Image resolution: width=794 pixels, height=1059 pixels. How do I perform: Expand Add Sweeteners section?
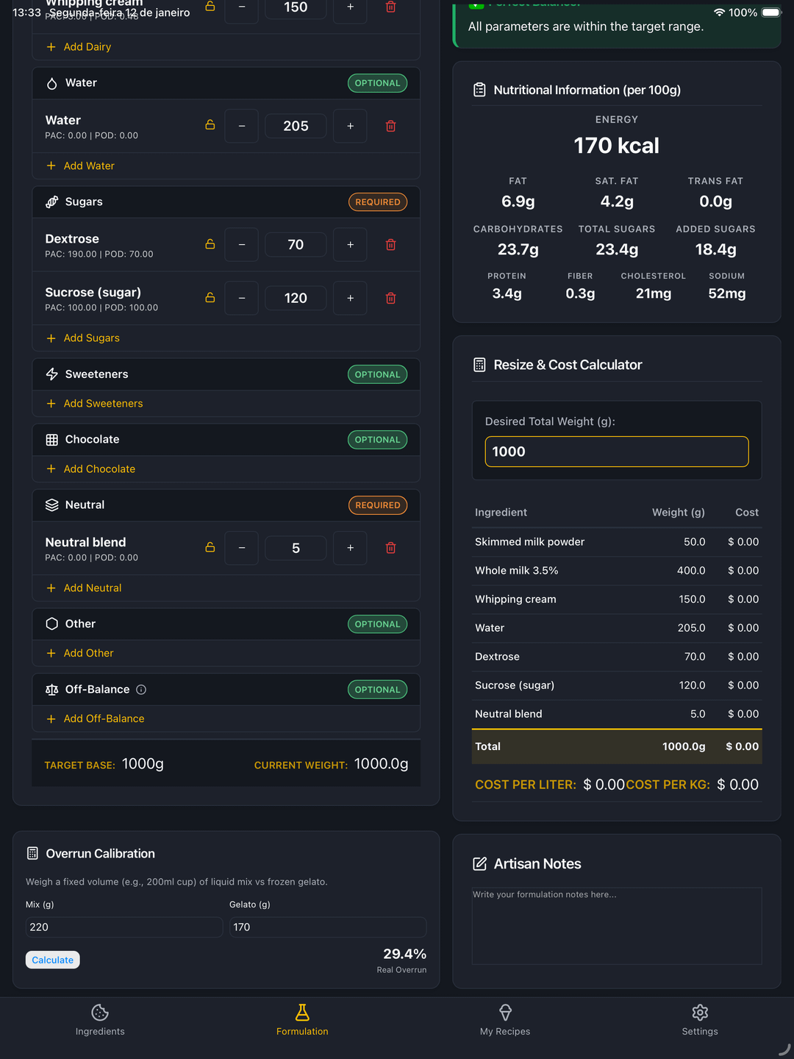[x=103, y=404]
